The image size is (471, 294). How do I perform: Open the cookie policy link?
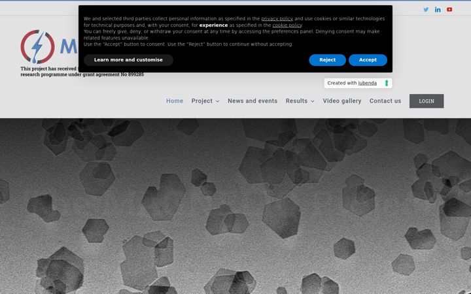click(287, 25)
